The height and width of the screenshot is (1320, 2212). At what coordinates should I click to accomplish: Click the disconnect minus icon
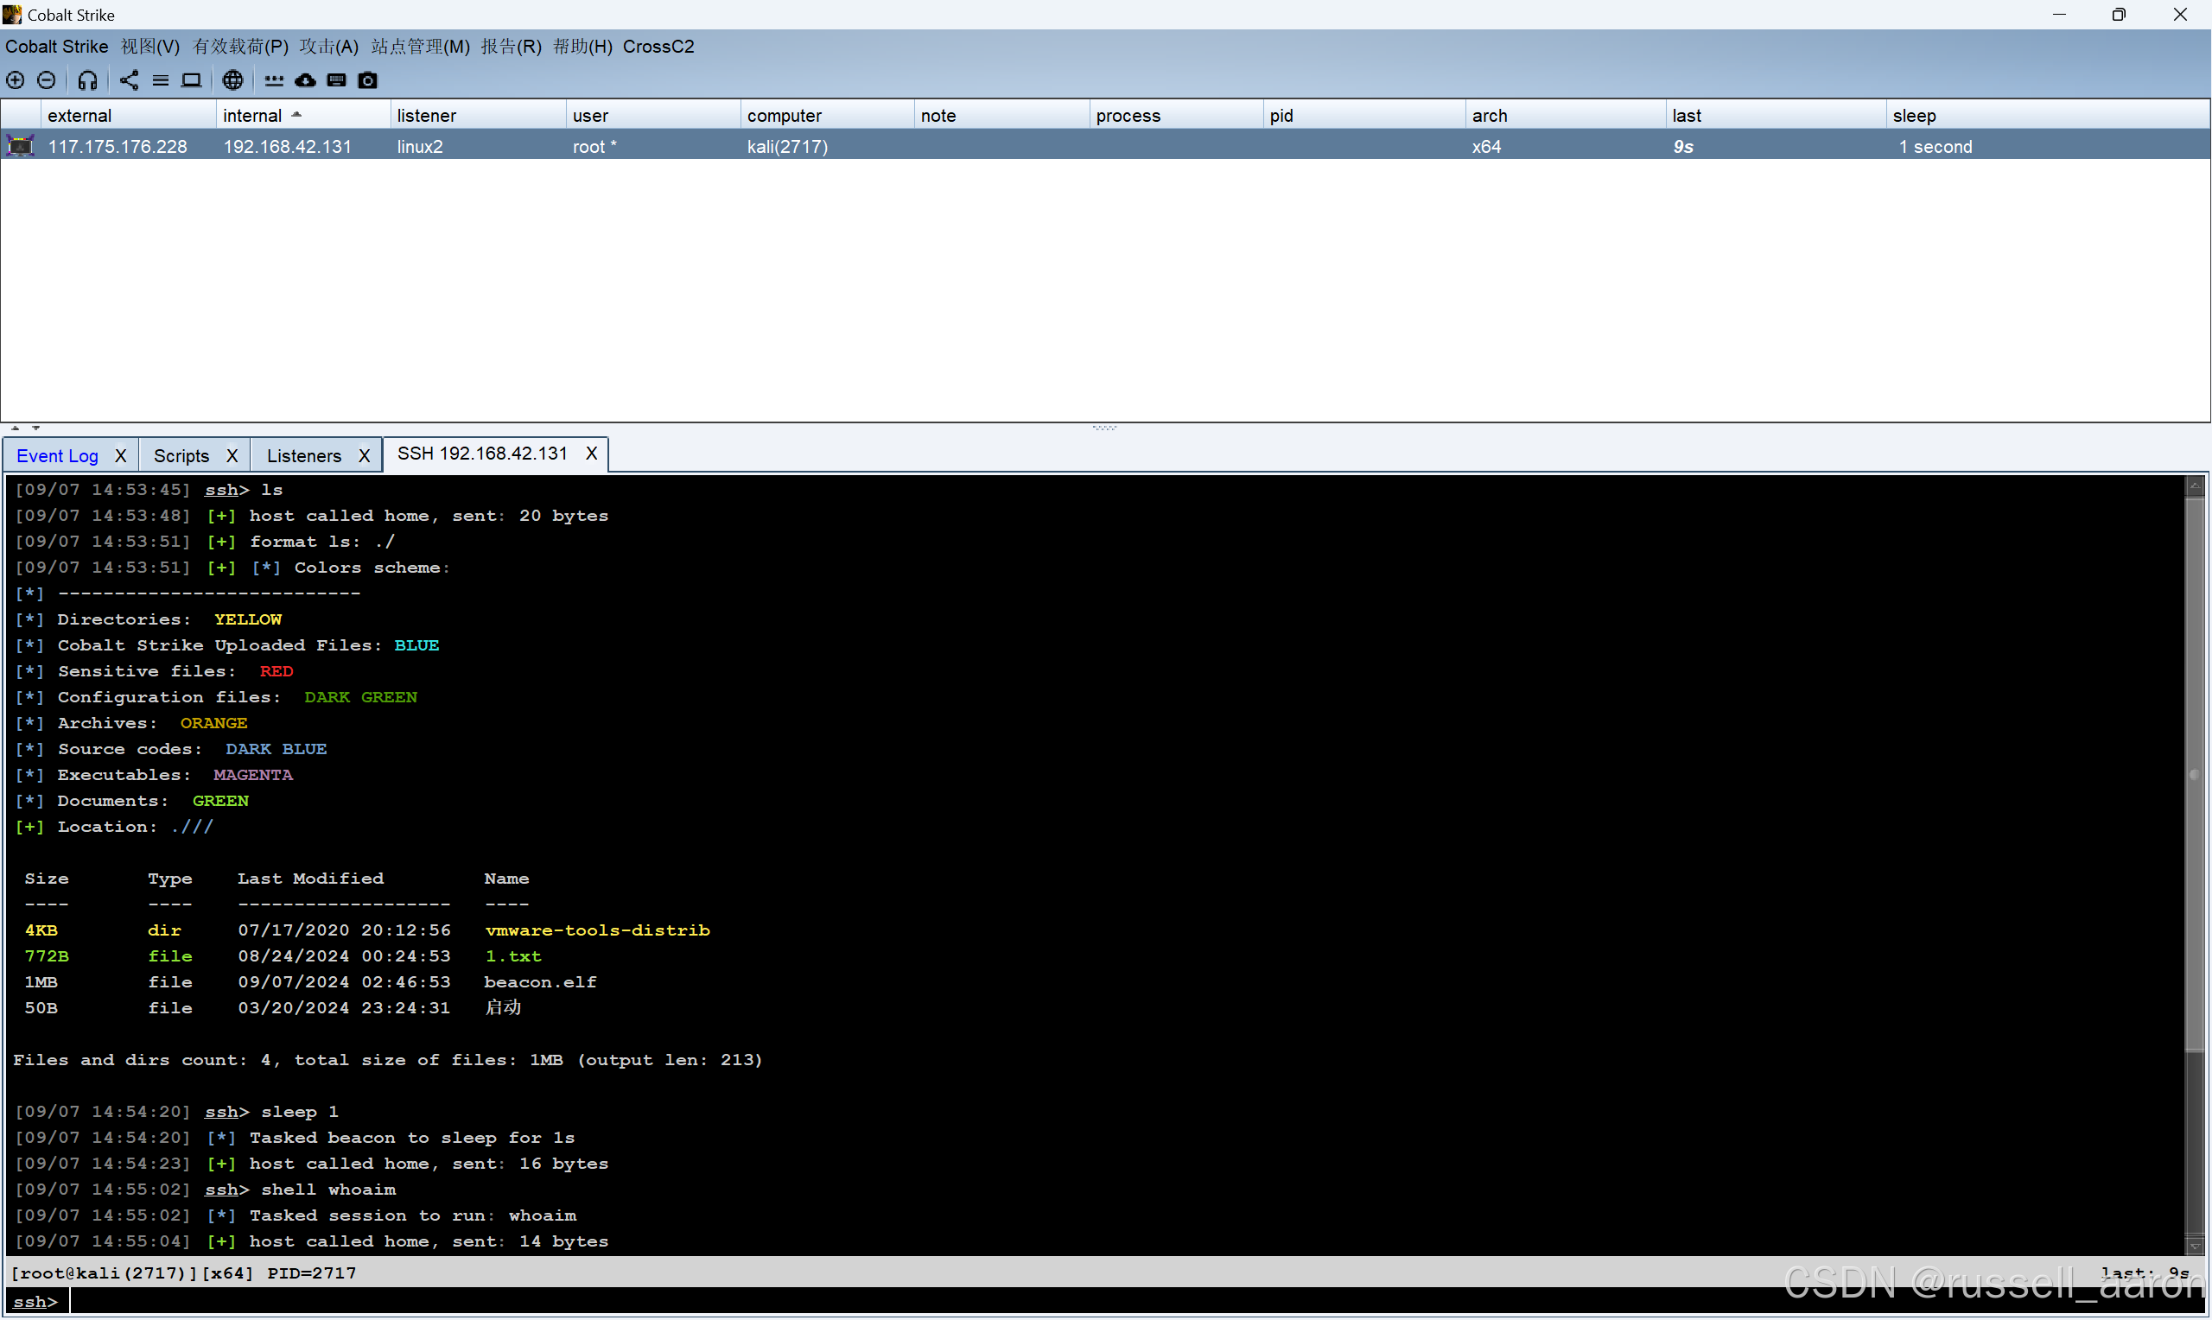[47, 80]
